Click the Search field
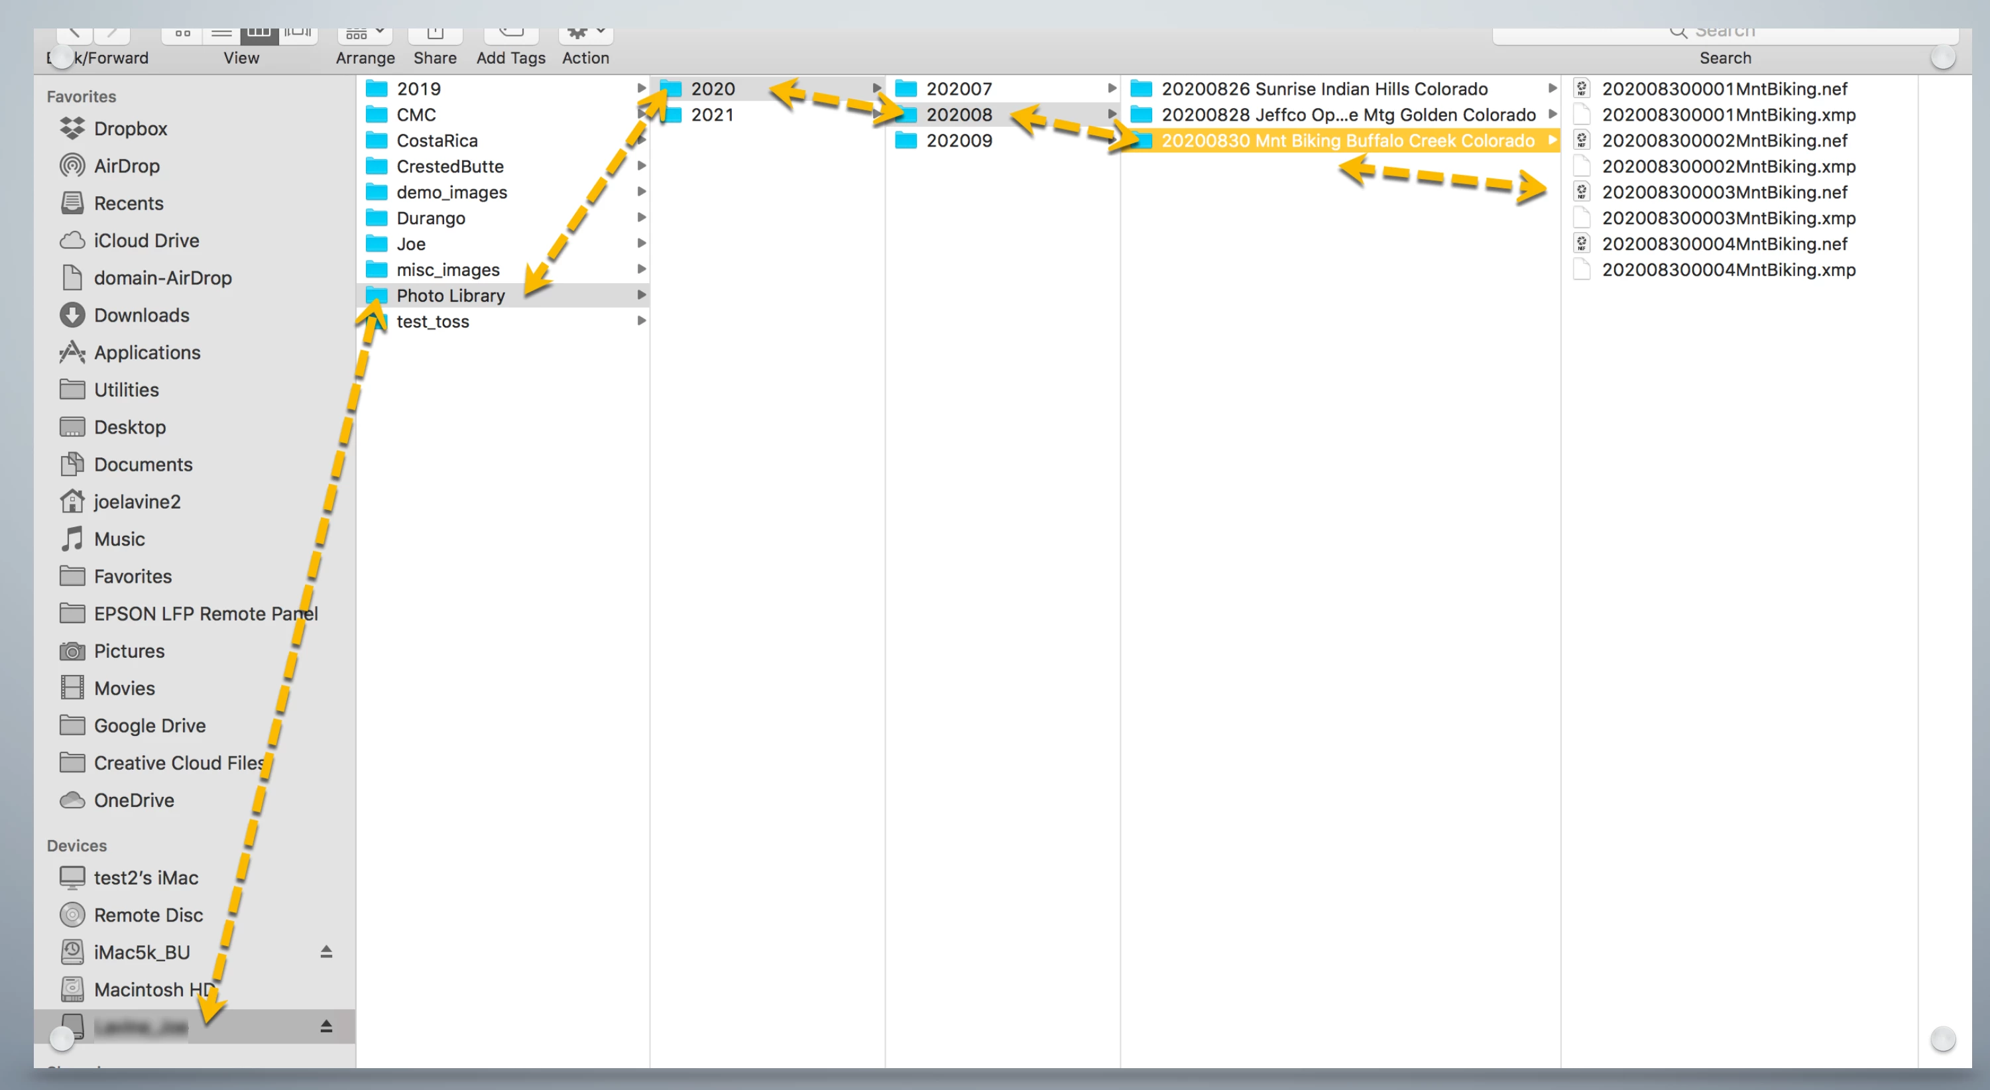The height and width of the screenshot is (1090, 1990). coord(1724,34)
